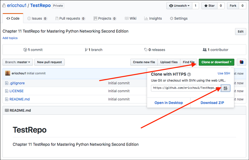
Task: Open the Insights tab
Action: coord(153,18)
